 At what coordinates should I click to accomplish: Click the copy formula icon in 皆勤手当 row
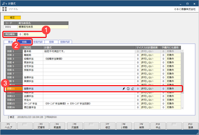tap(128, 89)
